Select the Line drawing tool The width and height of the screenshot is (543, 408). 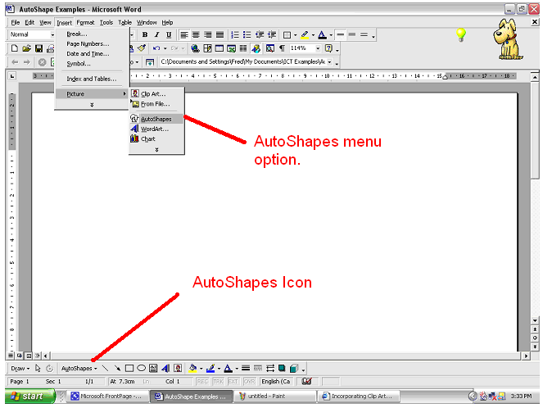tap(106, 368)
